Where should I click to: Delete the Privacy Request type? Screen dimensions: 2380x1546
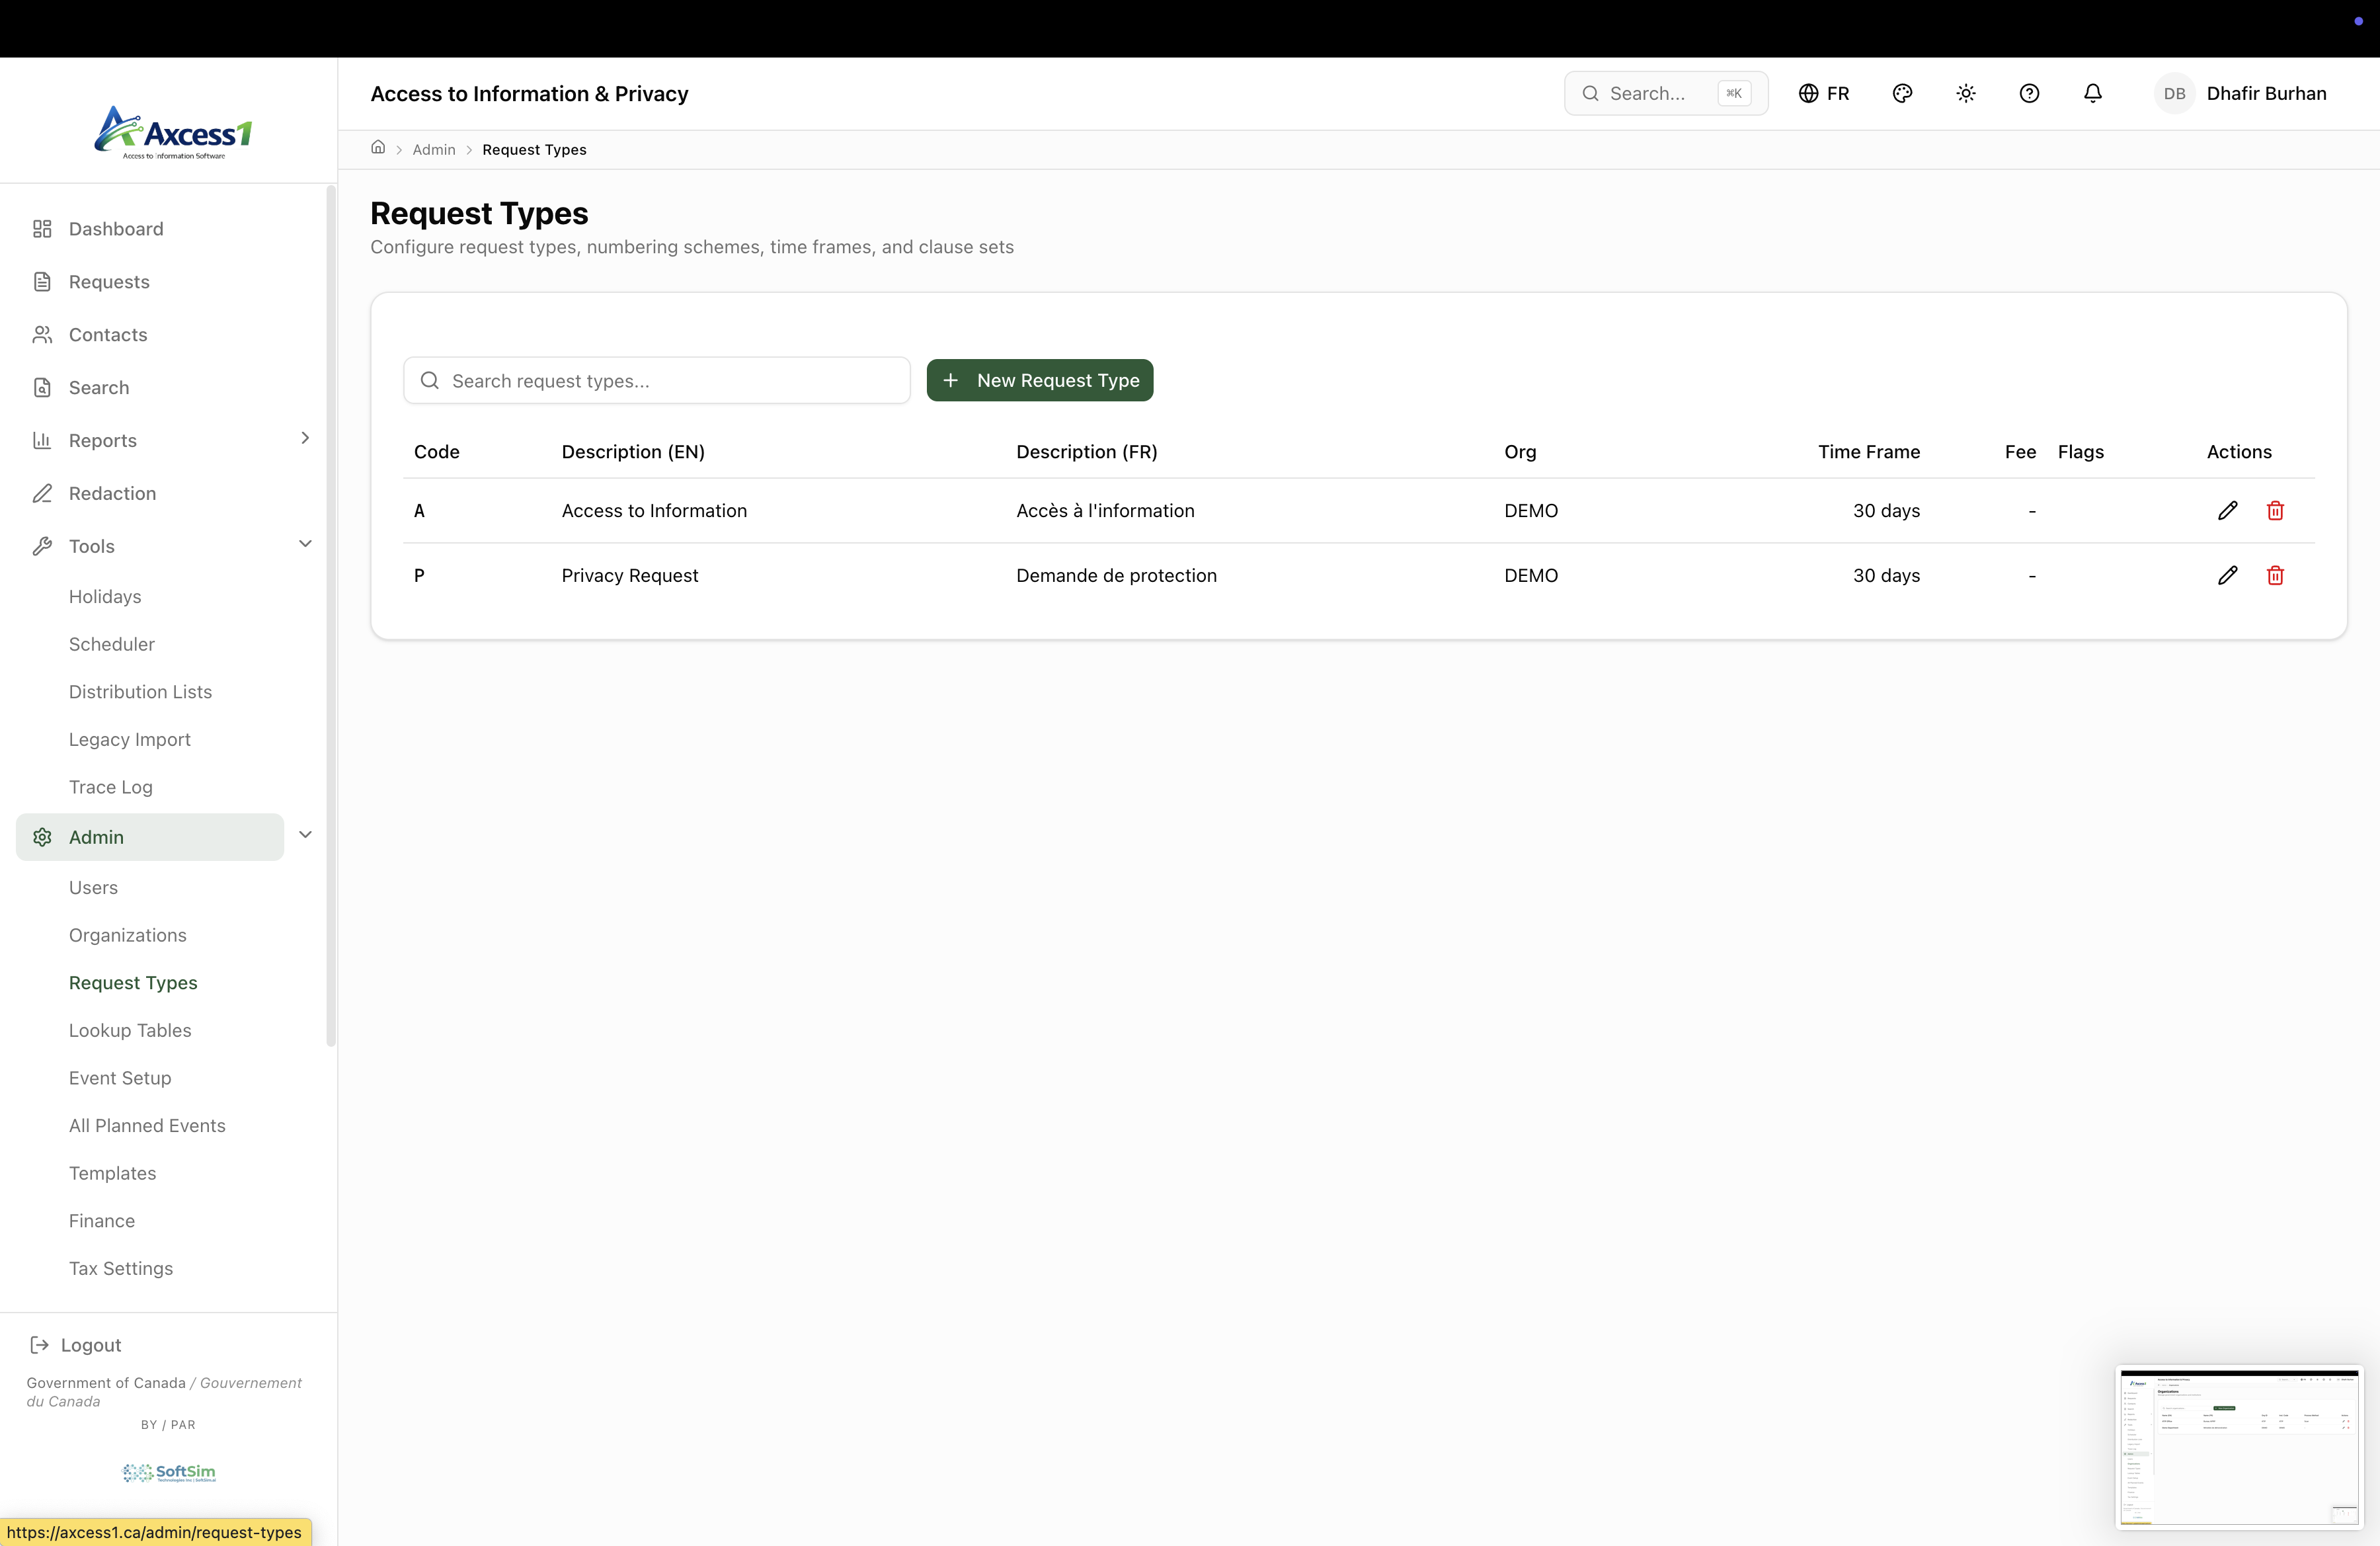2275,576
